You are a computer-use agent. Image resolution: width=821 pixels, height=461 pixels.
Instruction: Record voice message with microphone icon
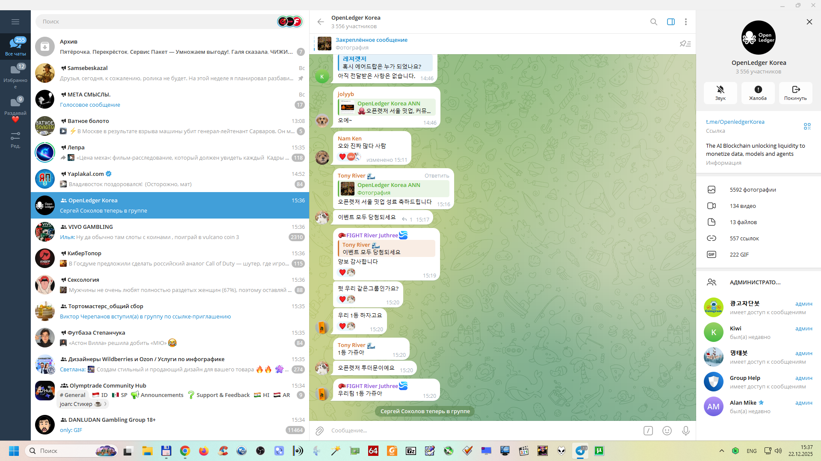(x=685, y=431)
